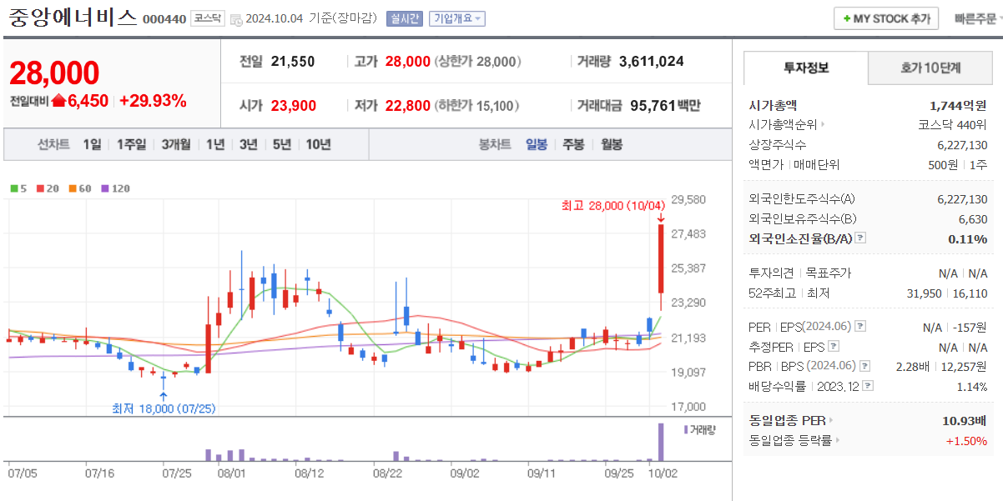Click the help icon beside 배당수익률 2023.12
This screenshot has height=501, width=1003.
coord(869,386)
